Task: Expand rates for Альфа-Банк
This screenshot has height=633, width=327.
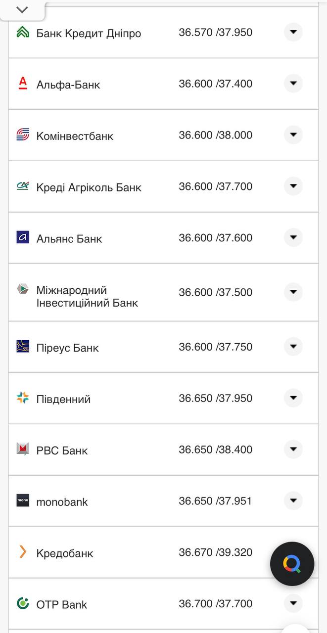Action: coord(293,83)
